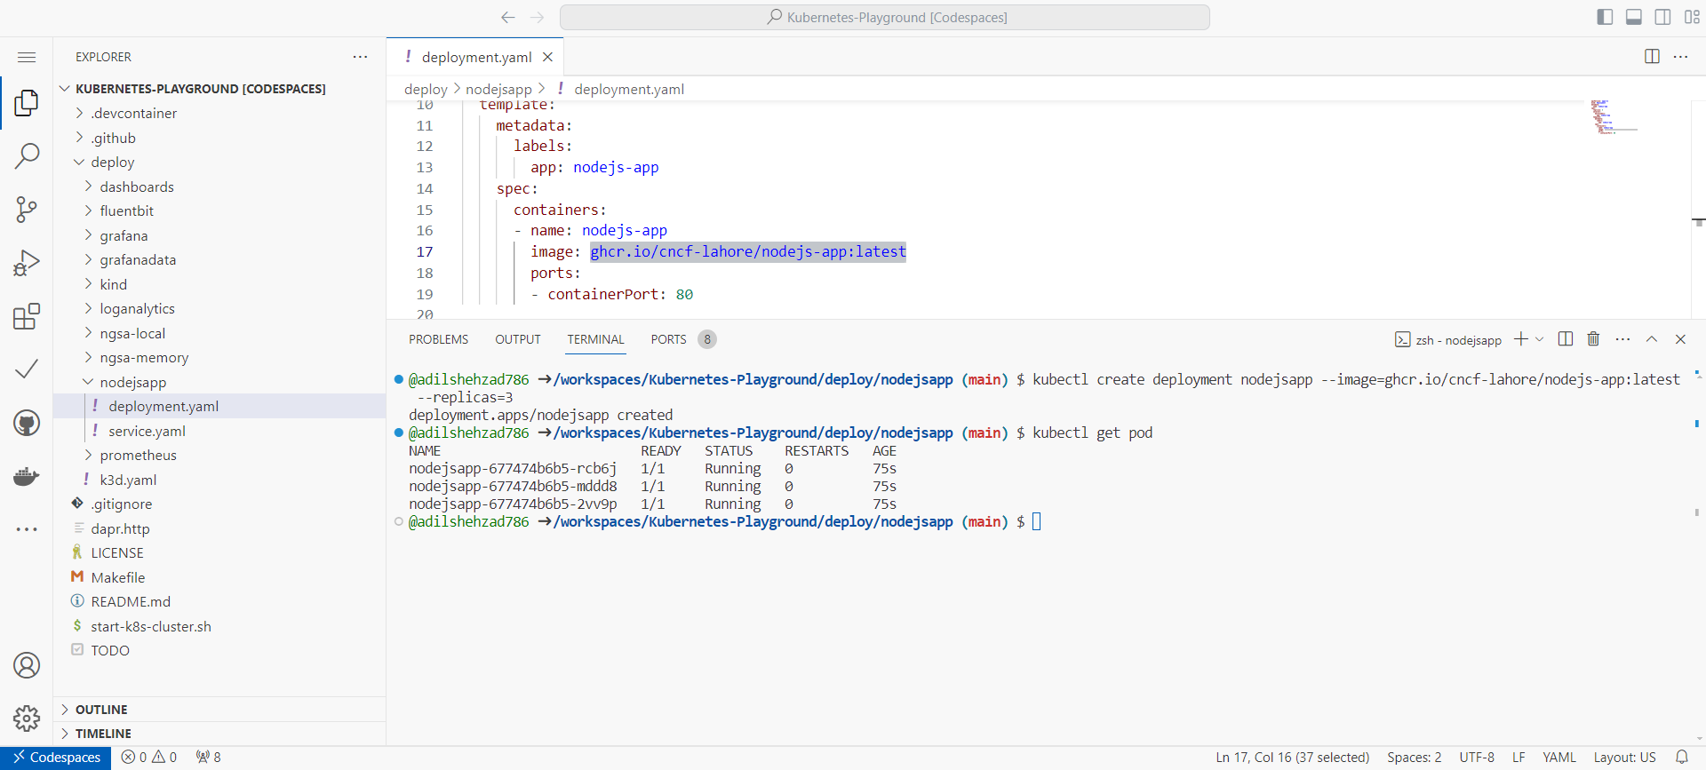Open editor more actions menu
Viewport: 1706px width, 770px height.
coord(1680,57)
